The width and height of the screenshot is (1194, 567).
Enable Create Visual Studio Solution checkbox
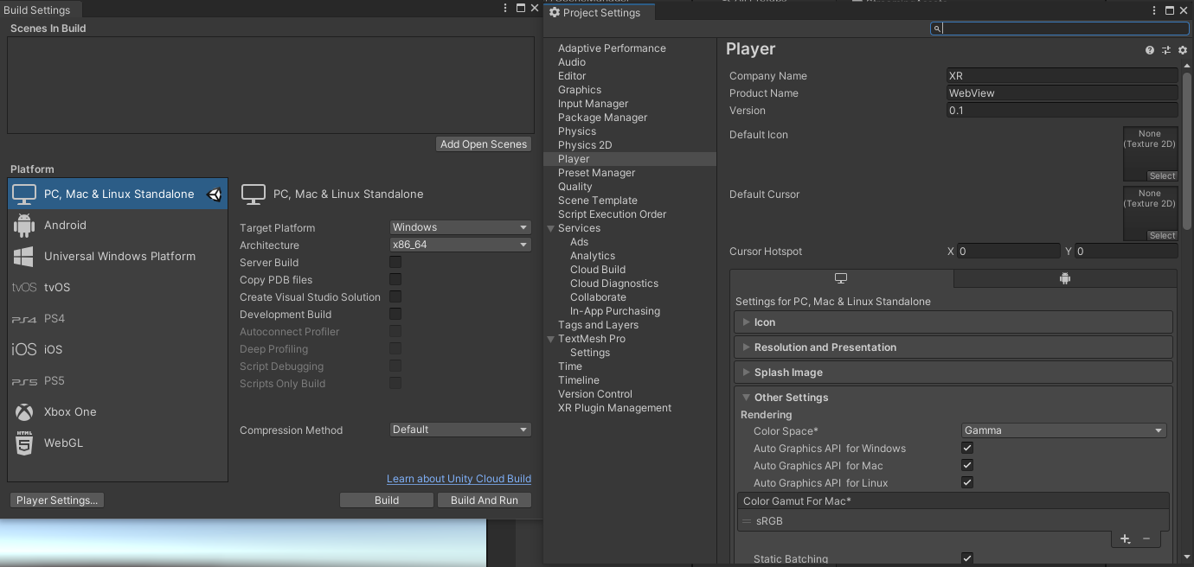coord(395,296)
